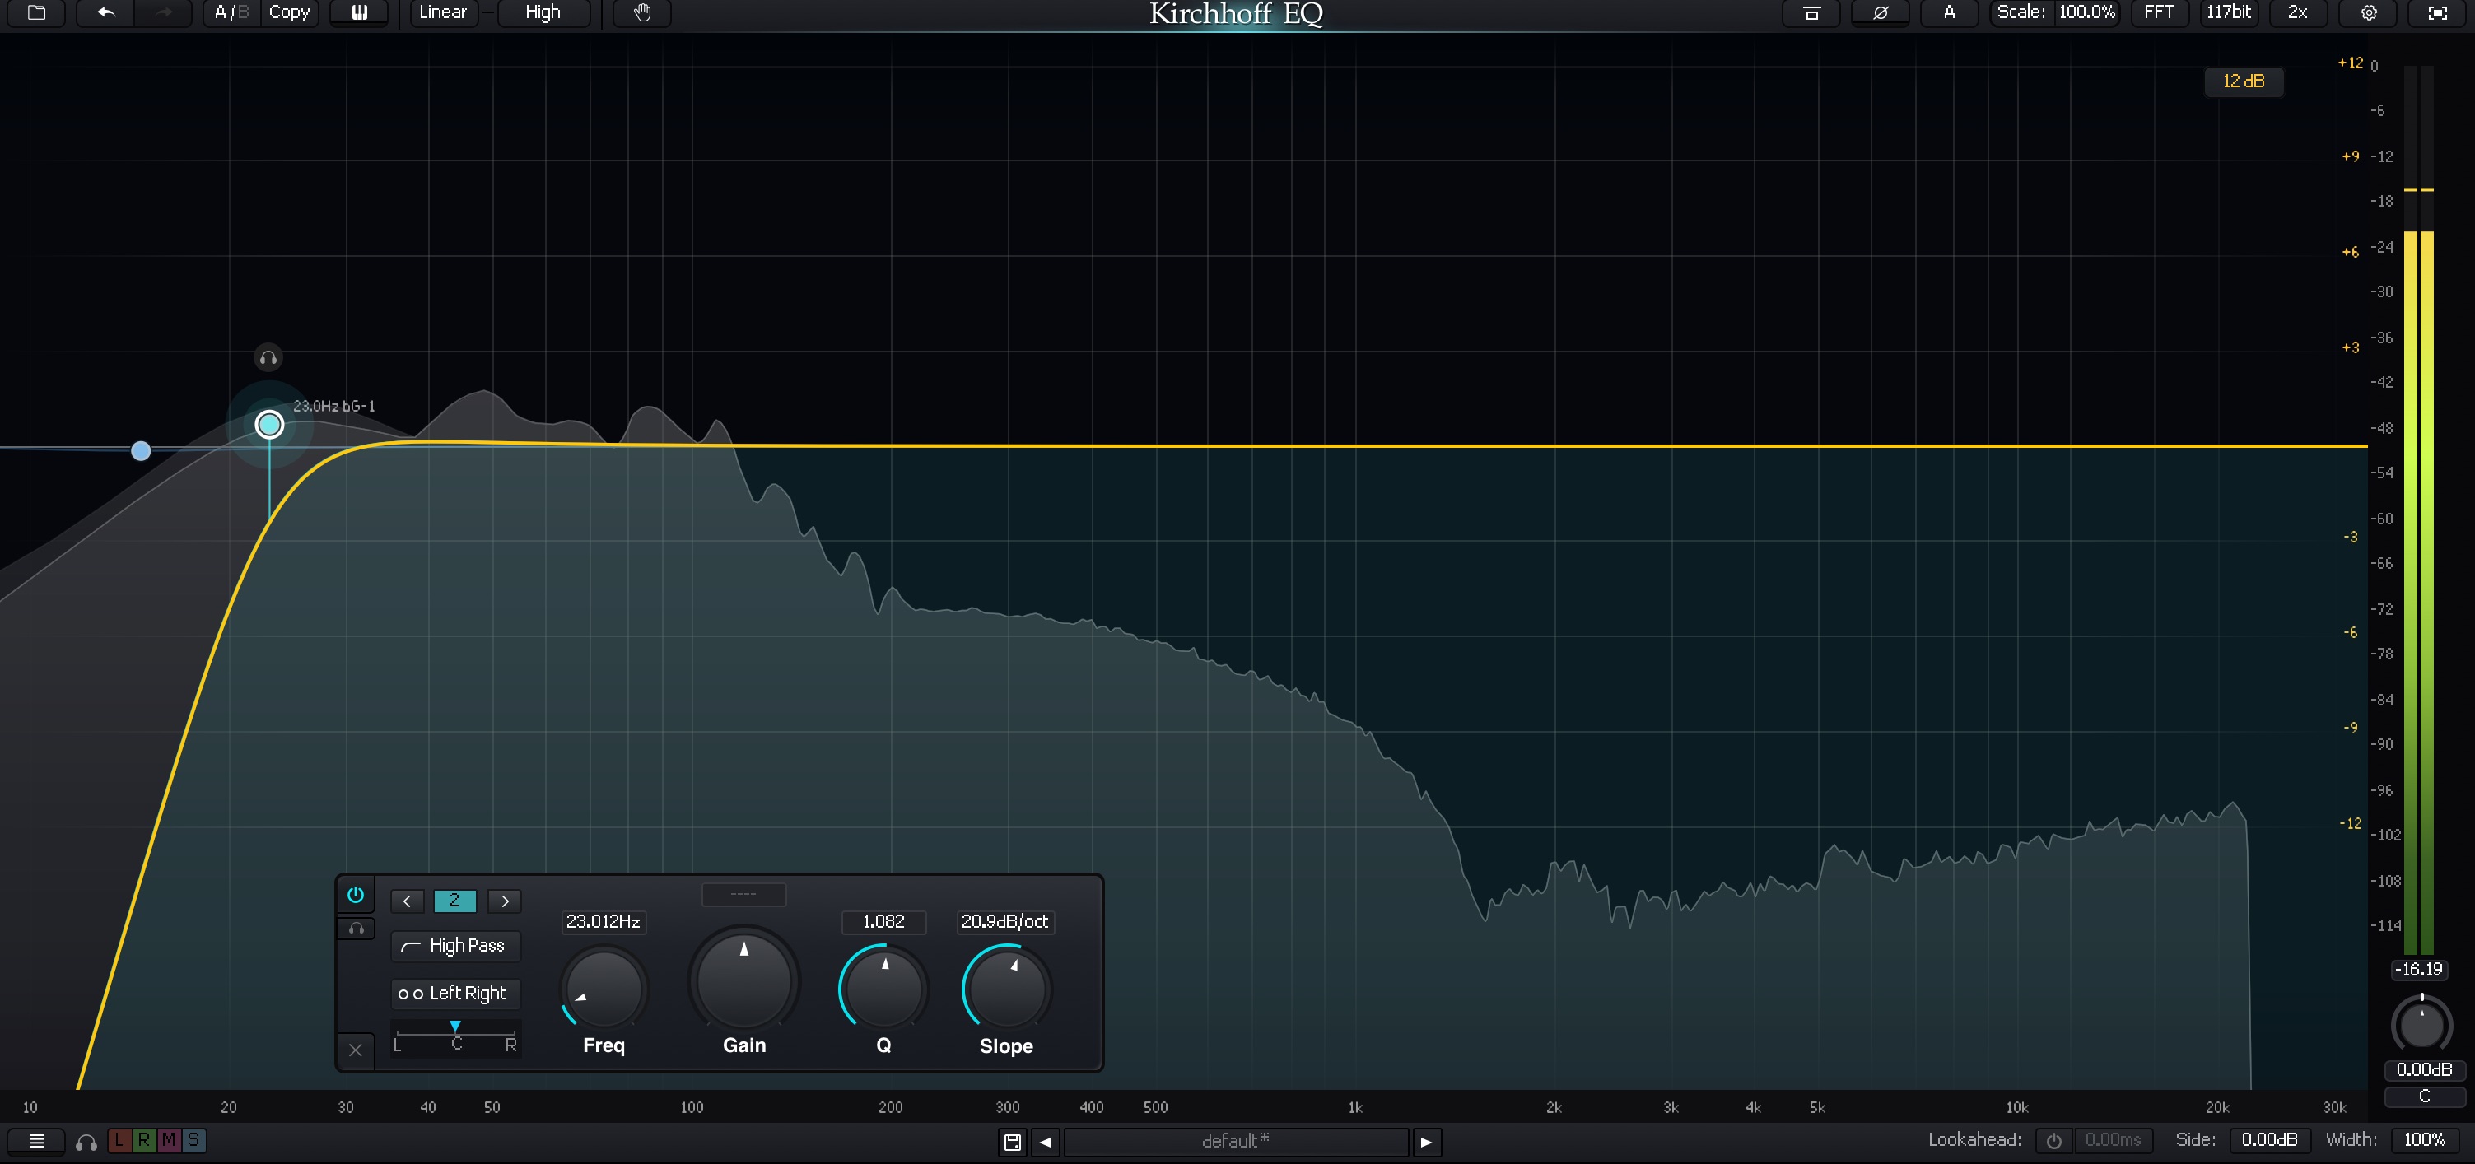Go to previous band with left chevron
Viewport: 2475px width, 1164px height.
click(x=408, y=901)
